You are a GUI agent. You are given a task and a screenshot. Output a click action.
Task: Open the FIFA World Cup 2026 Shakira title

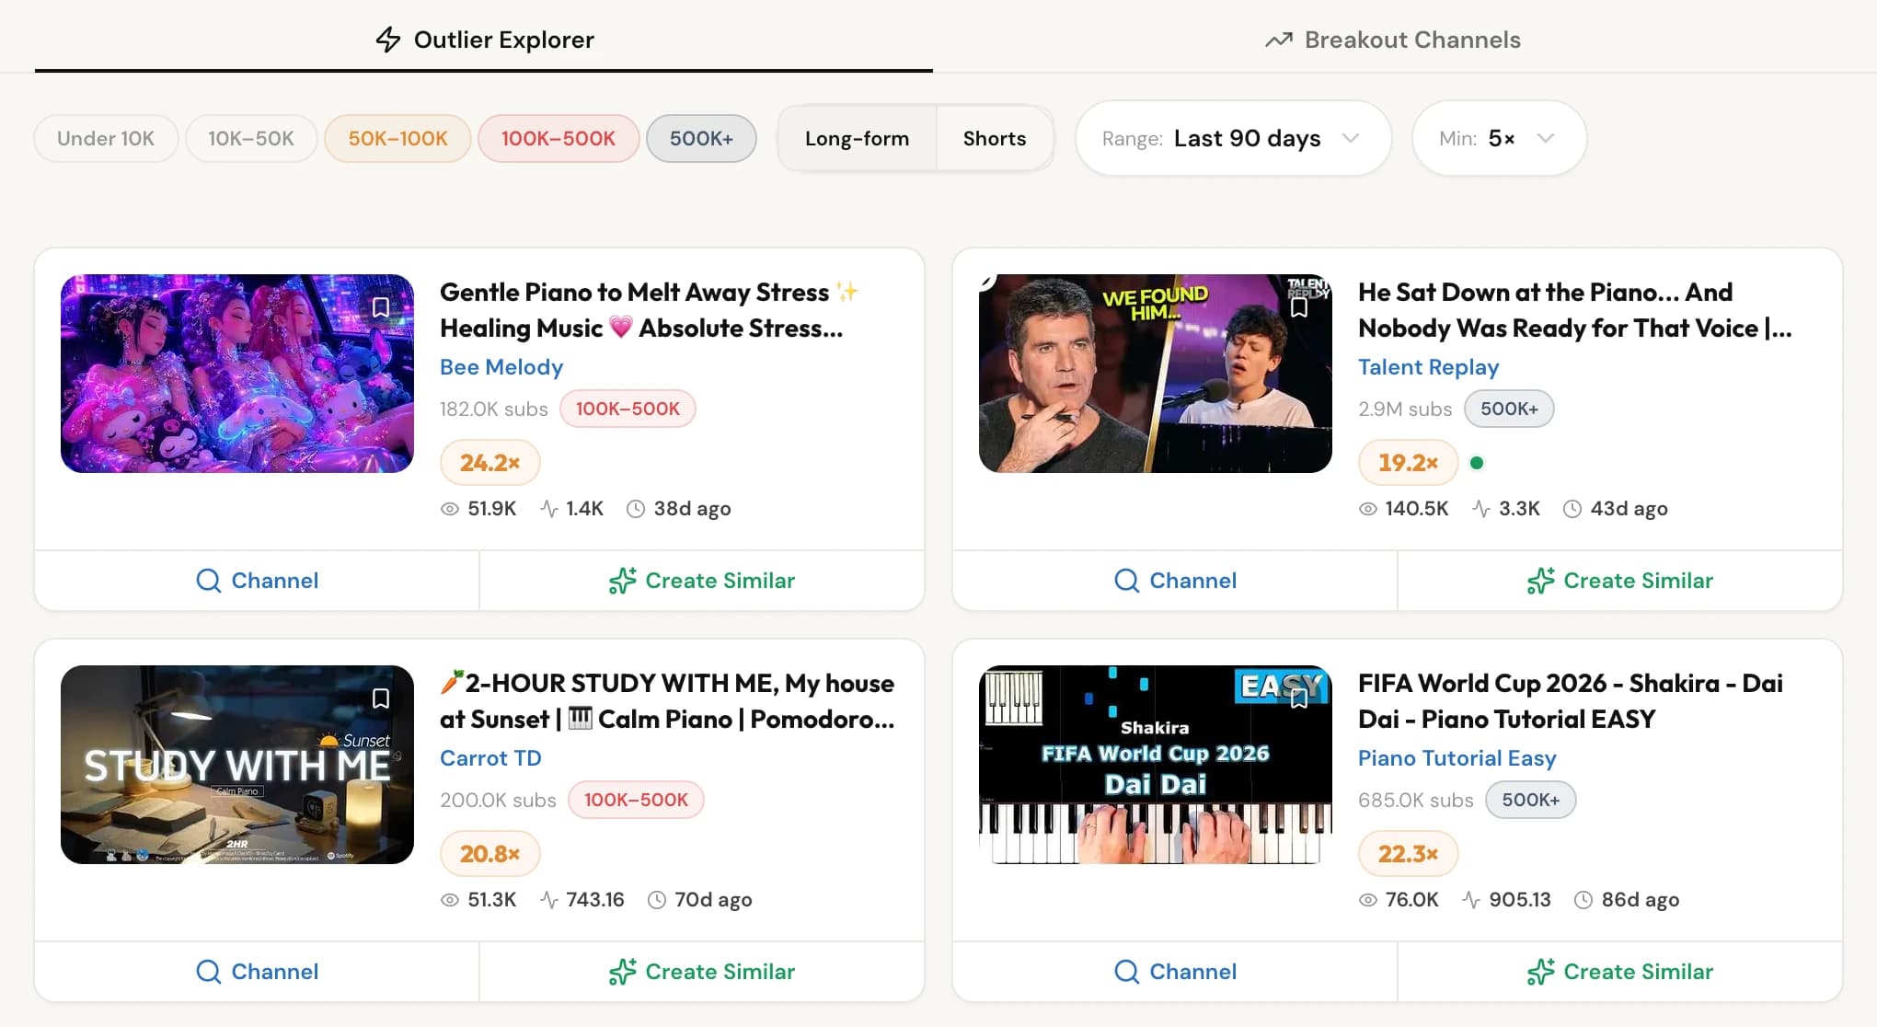click(1570, 701)
